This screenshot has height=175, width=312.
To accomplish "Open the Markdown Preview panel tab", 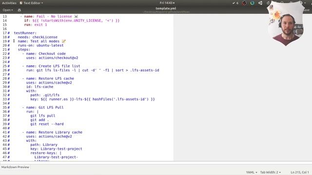I will (15, 167).
